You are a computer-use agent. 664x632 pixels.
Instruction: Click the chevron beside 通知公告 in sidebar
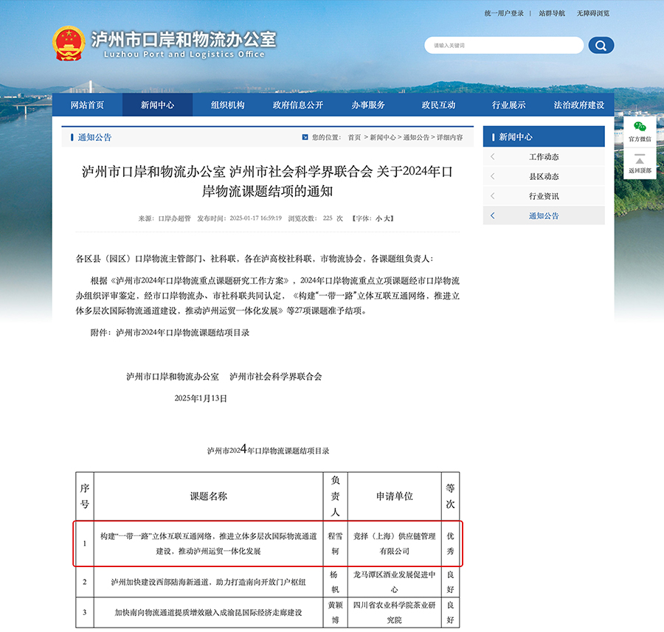click(x=493, y=216)
